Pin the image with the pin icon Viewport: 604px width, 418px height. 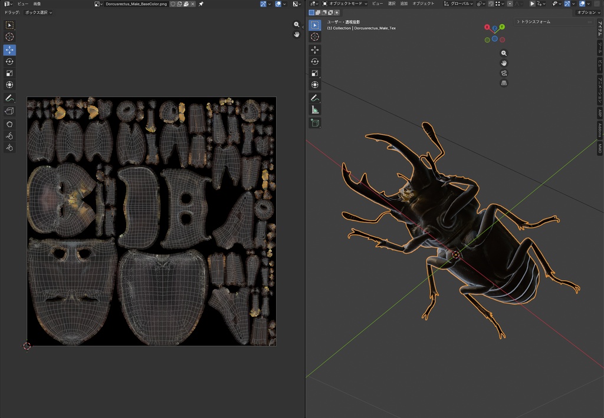click(x=201, y=4)
